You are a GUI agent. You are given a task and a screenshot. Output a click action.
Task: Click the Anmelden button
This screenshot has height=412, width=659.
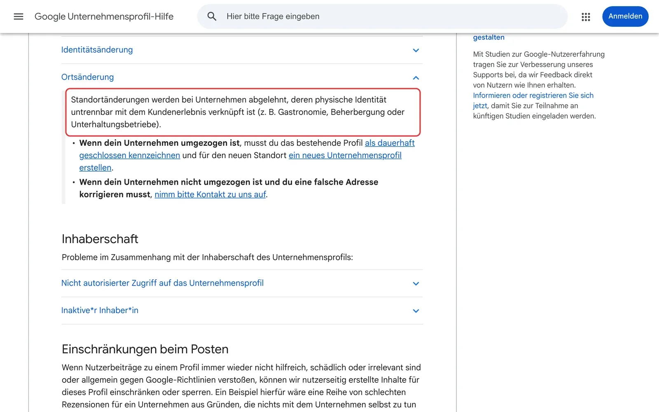(625, 16)
